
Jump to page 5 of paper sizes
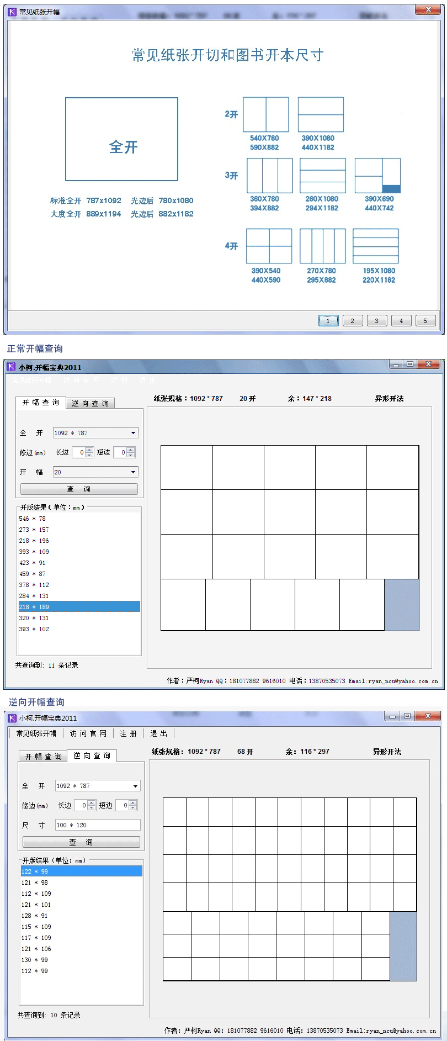[x=425, y=321]
